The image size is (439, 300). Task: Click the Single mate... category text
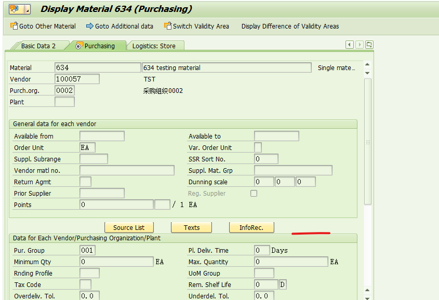point(336,67)
